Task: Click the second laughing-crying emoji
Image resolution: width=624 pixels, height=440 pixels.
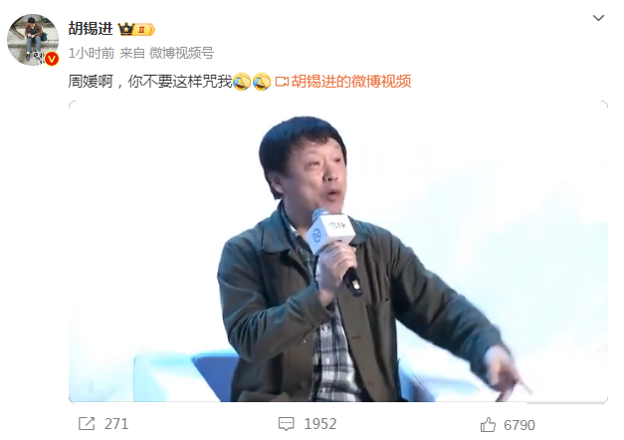Action: pos(262,82)
